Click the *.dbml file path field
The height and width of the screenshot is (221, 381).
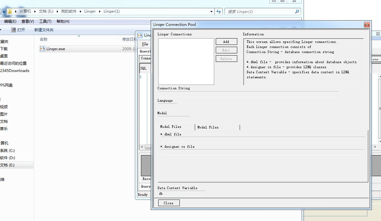(263, 140)
